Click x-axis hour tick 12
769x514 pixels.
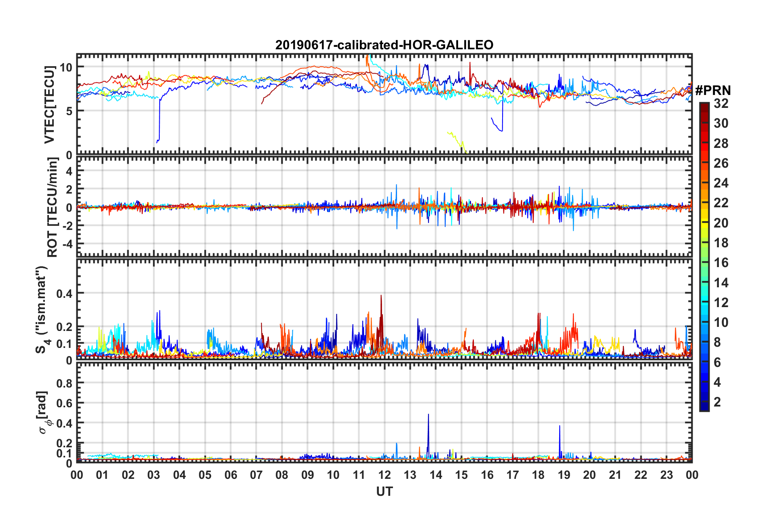pyautogui.click(x=384, y=475)
